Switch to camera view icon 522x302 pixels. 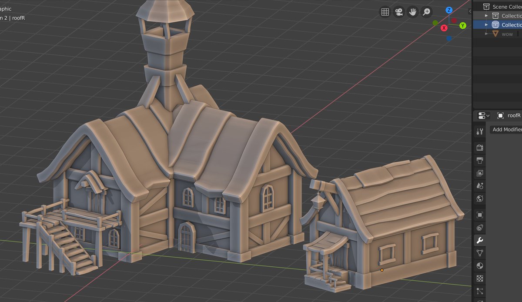coord(399,12)
